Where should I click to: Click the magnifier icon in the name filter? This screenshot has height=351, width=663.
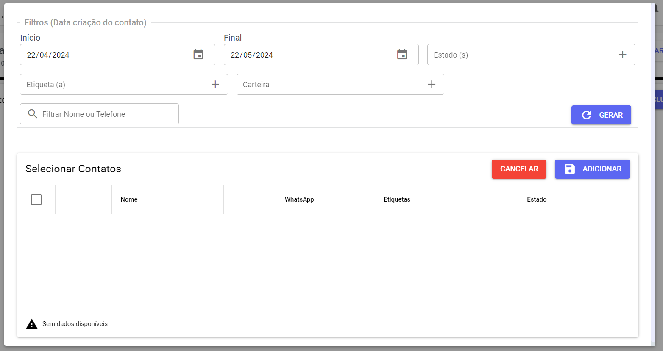click(x=33, y=114)
